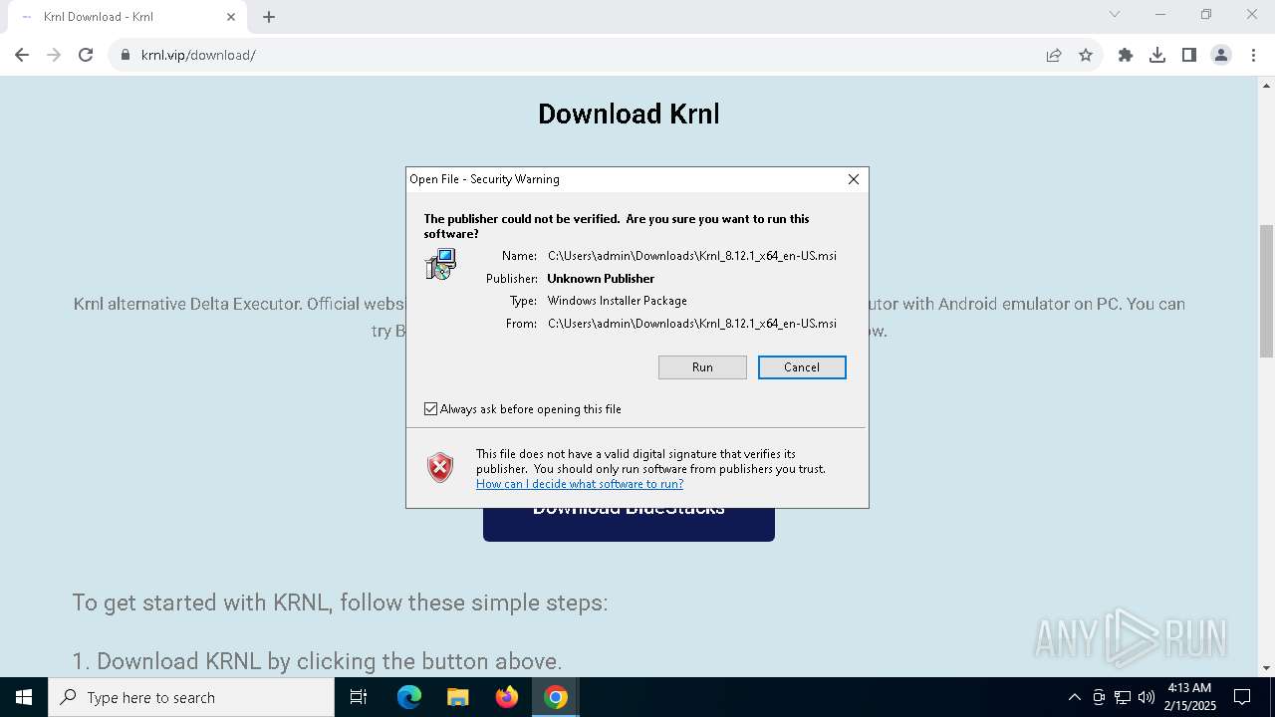
Task: Click the browser back arrow
Action: coord(22,55)
